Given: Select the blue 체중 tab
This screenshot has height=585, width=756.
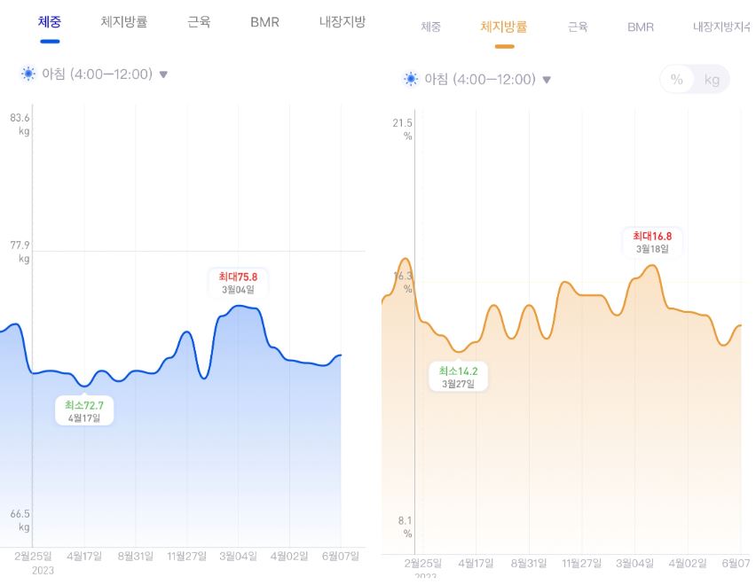Looking at the screenshot, I should pyautogui.click(x=50, y=22).
